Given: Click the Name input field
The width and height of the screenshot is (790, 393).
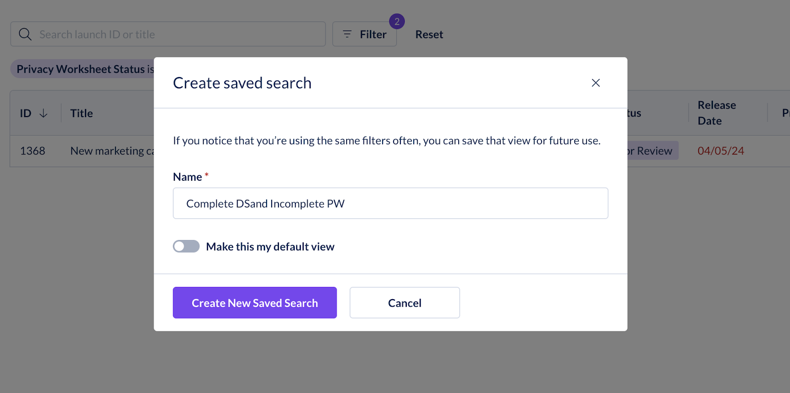Looking at the screenshot, I should (x=391, y=203).
